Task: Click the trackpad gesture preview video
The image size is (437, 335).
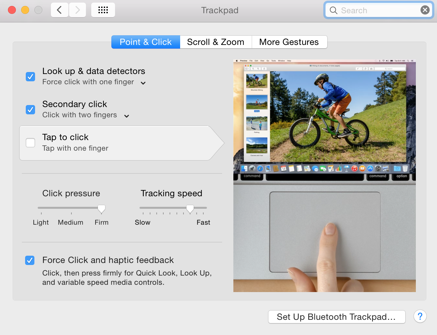Action: point(325,176)
